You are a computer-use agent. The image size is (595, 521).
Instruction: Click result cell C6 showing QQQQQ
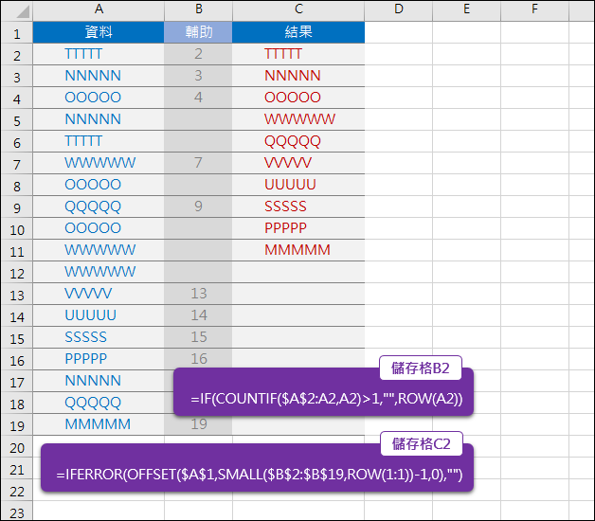298,141
